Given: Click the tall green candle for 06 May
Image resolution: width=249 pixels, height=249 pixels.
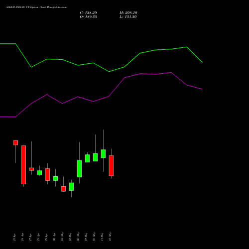Looking at the screenshot, I should (x=79, y=169).
